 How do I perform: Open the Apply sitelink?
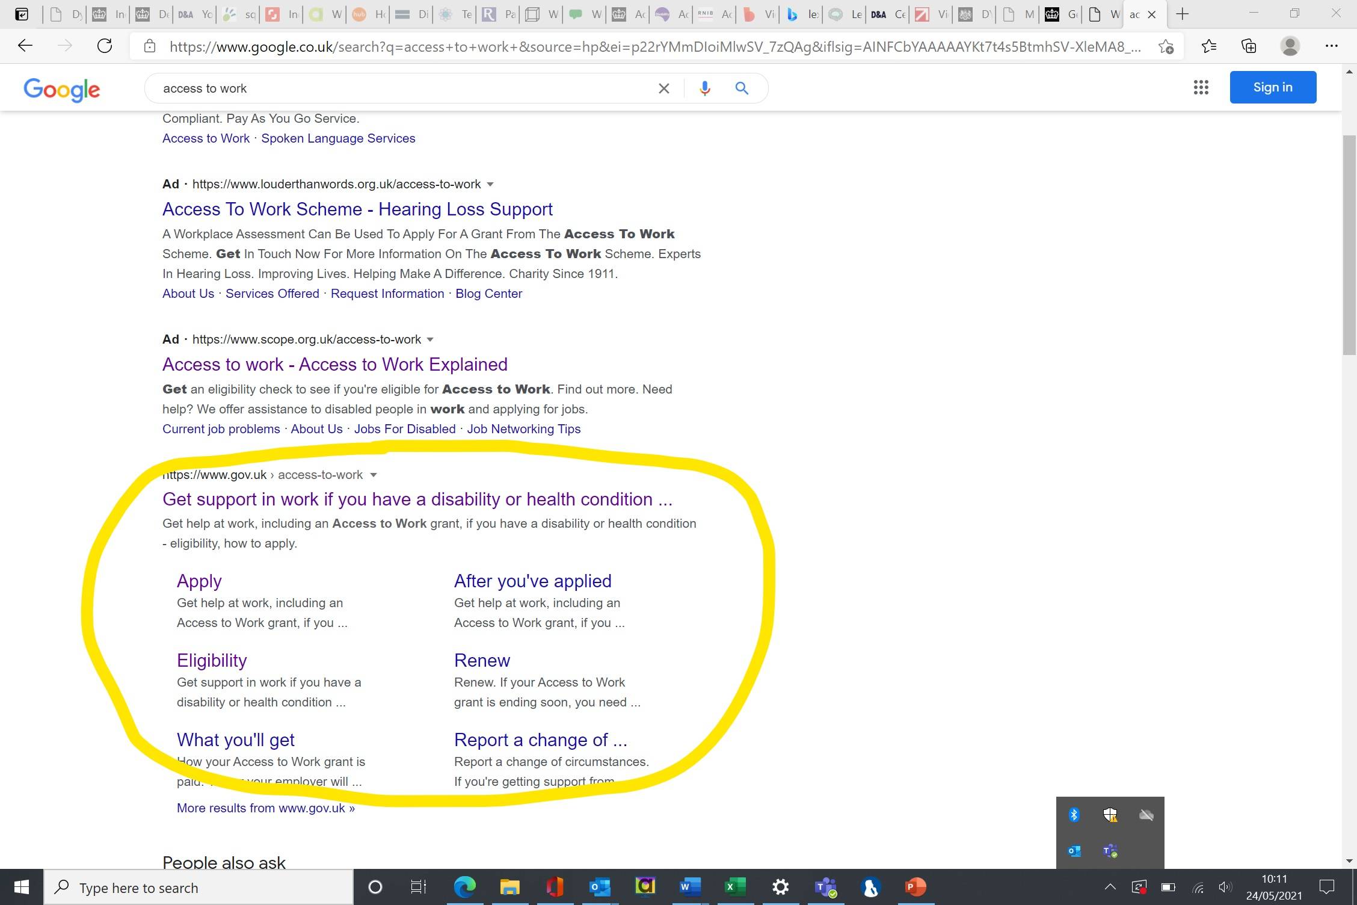199,581
